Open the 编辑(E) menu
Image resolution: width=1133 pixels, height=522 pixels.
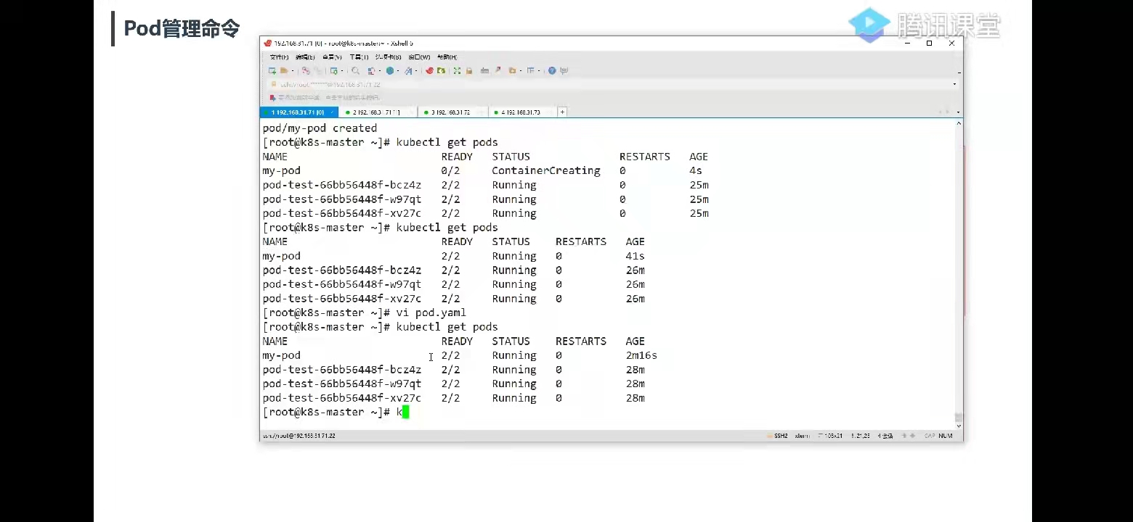(x=305, y=57)
